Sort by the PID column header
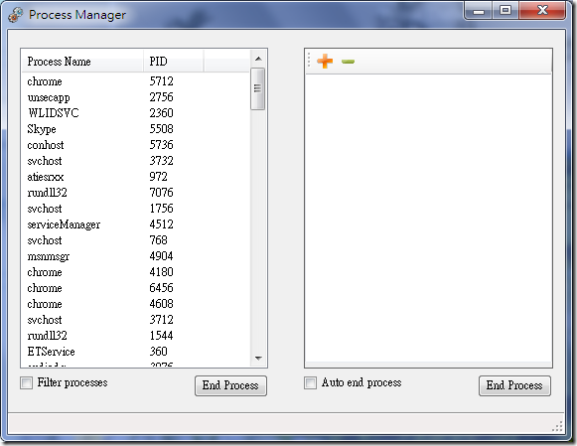 173,61
